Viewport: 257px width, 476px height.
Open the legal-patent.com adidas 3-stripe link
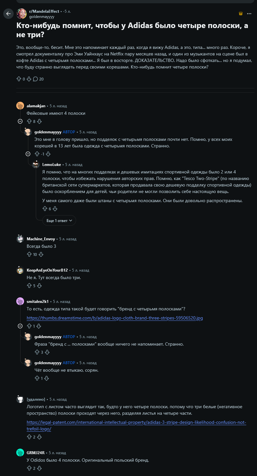point(136,425)
